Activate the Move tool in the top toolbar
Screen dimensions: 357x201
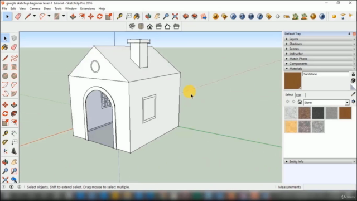pyautogui.click(x=91, y=16)
